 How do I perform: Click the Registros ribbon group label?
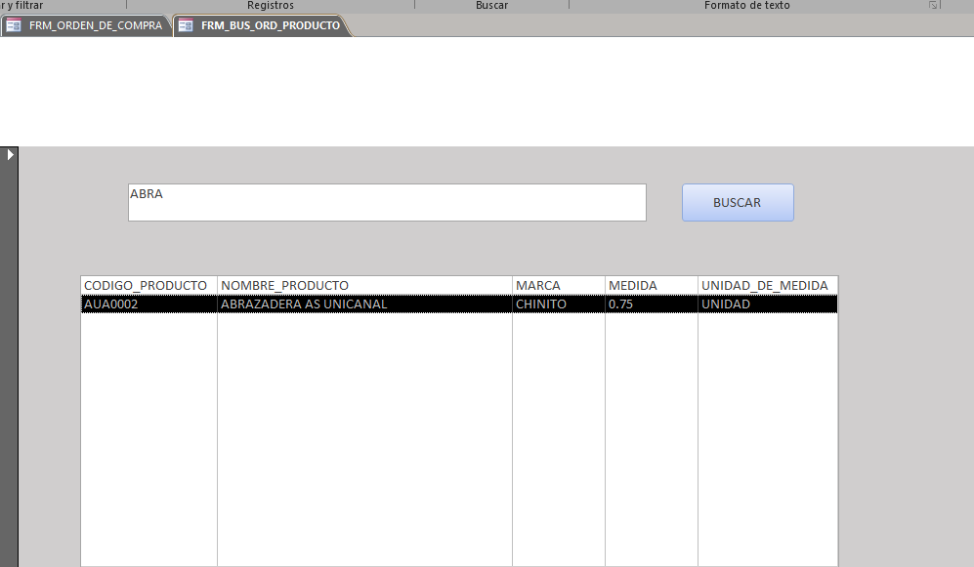click(x=271, y=6)
